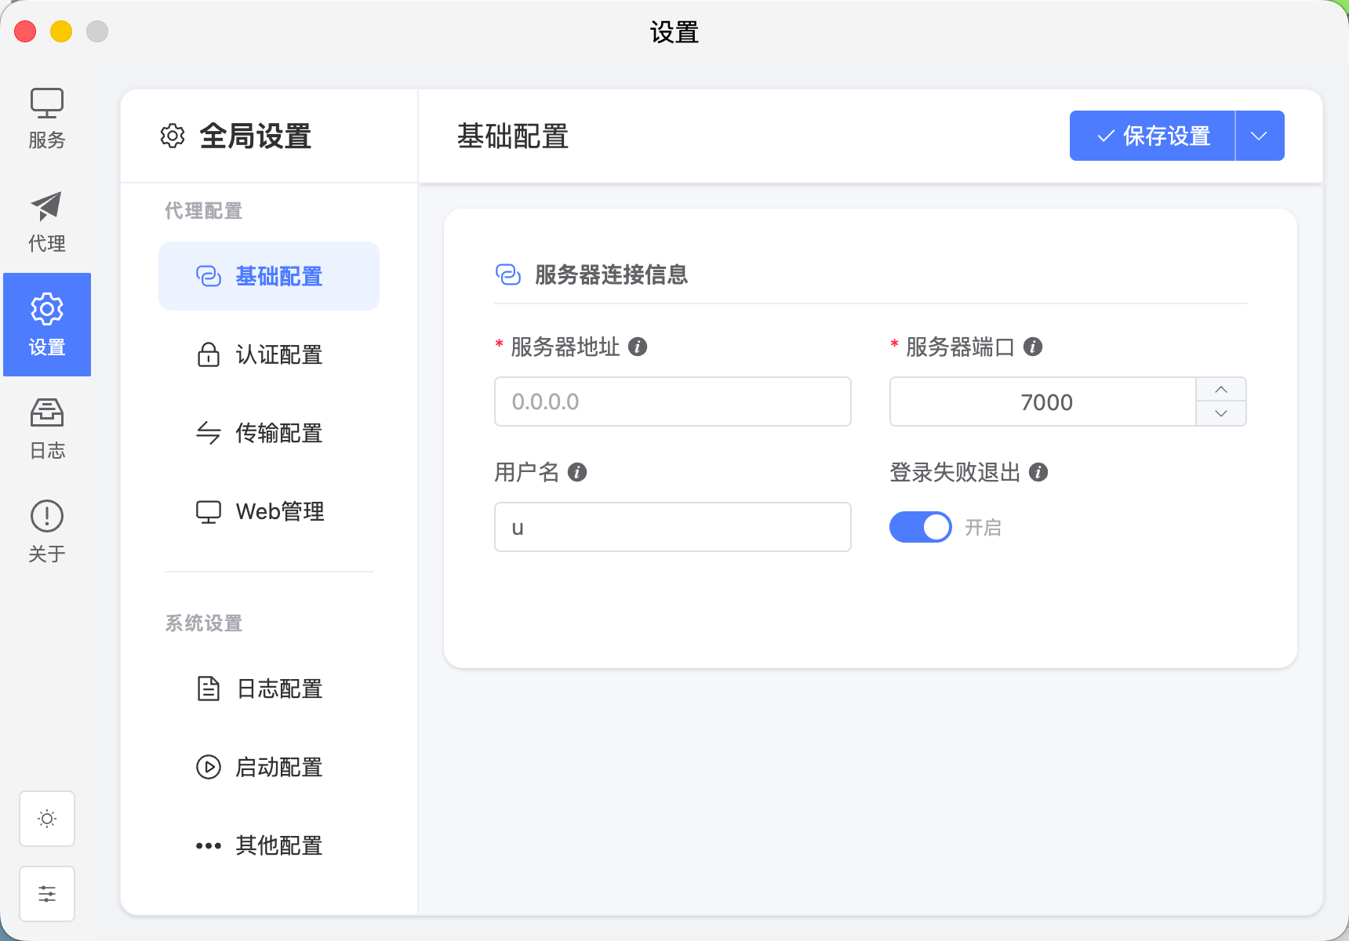Open the 服务 panel in the sidebar
The height and width of the screenshot is (941, 1349).
[46, 118]
